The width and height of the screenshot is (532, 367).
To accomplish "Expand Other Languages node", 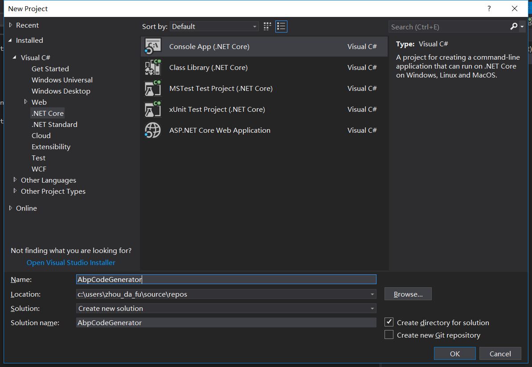I will coord(15,180).
